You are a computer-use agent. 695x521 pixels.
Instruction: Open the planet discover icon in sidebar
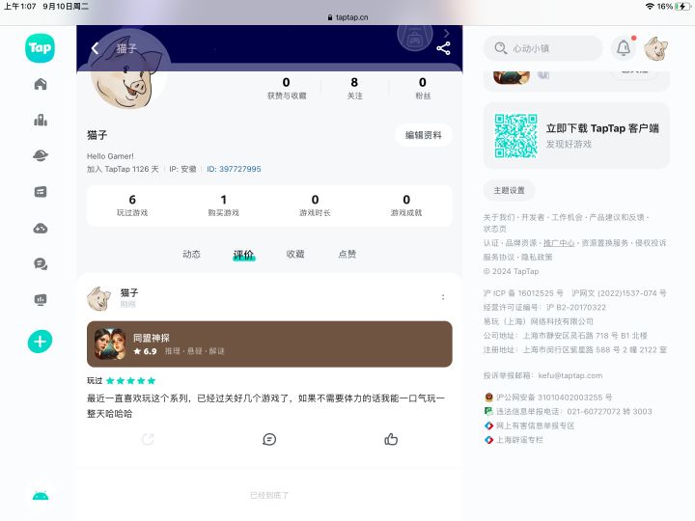click(x=41, y=155)
